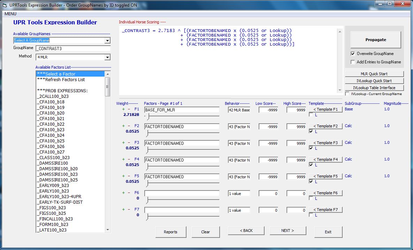
Task: Toggle IVLookup - Current GroupName checkbox
Action: point(347,94)
